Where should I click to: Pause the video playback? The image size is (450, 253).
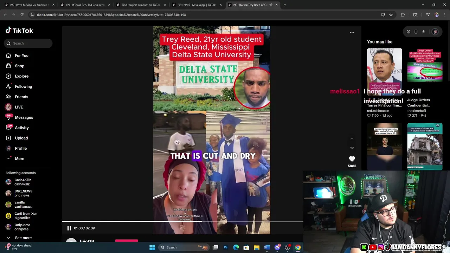69,228
